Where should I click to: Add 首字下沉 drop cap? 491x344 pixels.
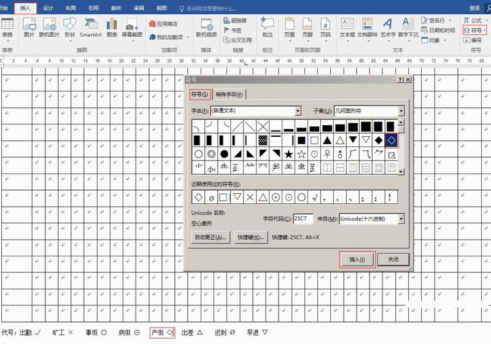tap(408, 29)
